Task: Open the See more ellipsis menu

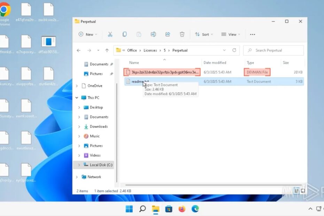Action: 253,34
